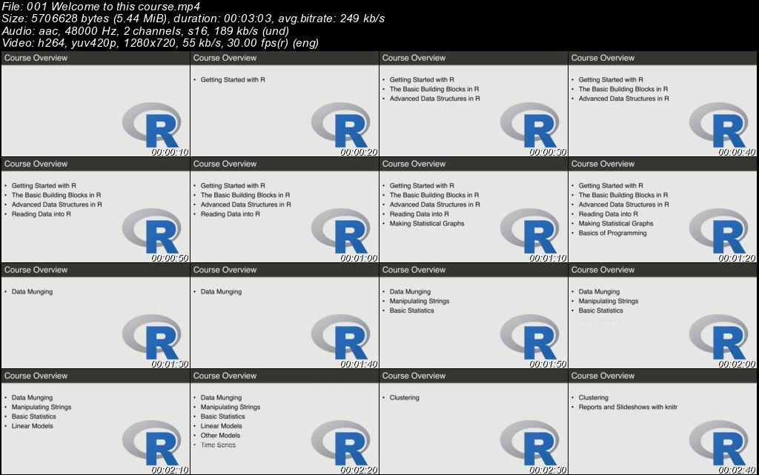Click 'Basics of Programming' bullet in 00:01:20 frame
Screen dimensions: 759x475
612,233
